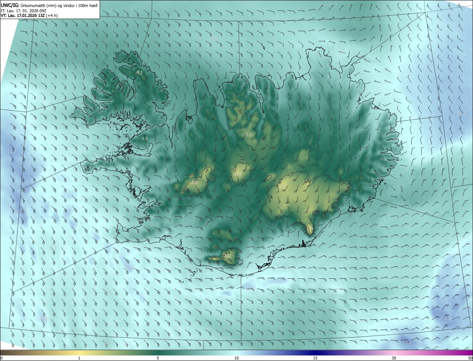Image resolution: width=473 pixels, height=361 pixels.
Task: Click the 10 tick on the color scale
Action: (x=236, y=358)
